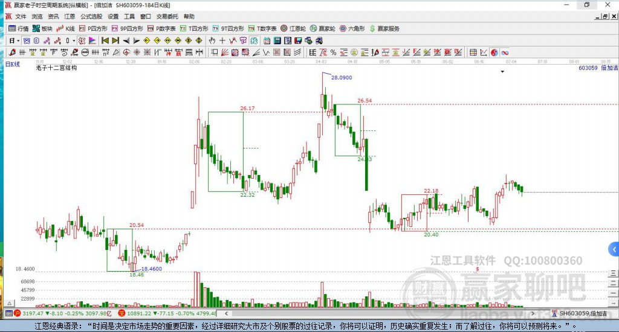Expand the small black triangle dropdown in chart

point(502,72)
